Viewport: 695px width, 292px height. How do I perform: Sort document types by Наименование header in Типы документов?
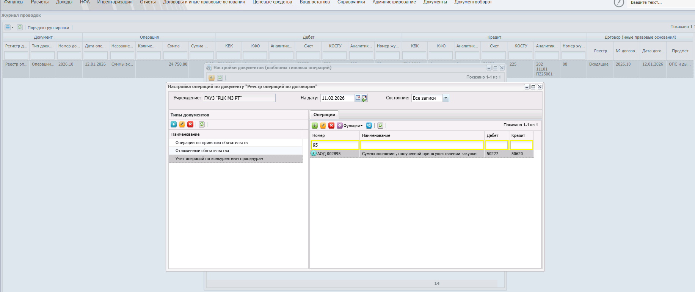(x=235, y=134)
